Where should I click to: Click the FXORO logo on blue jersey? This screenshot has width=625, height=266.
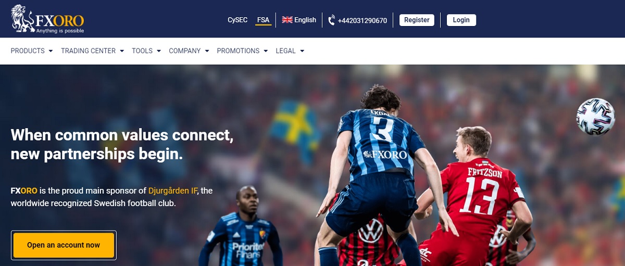pyautogui.click(x=385, y=155)
